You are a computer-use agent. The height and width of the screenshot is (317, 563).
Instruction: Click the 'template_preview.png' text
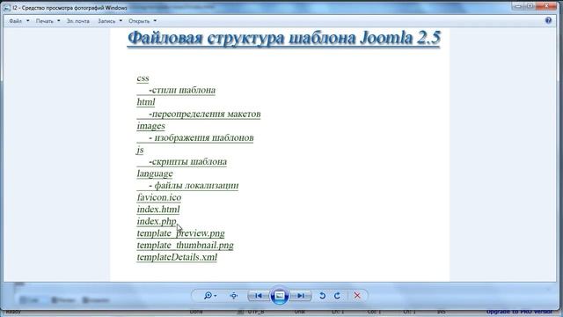point(180,233)
